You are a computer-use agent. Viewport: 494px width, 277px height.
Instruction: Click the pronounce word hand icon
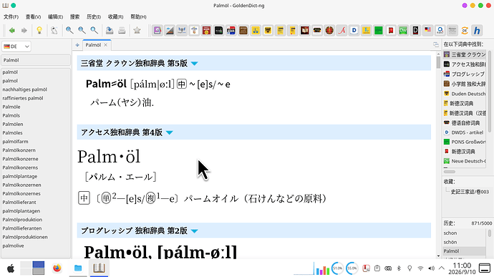[54, 31]
